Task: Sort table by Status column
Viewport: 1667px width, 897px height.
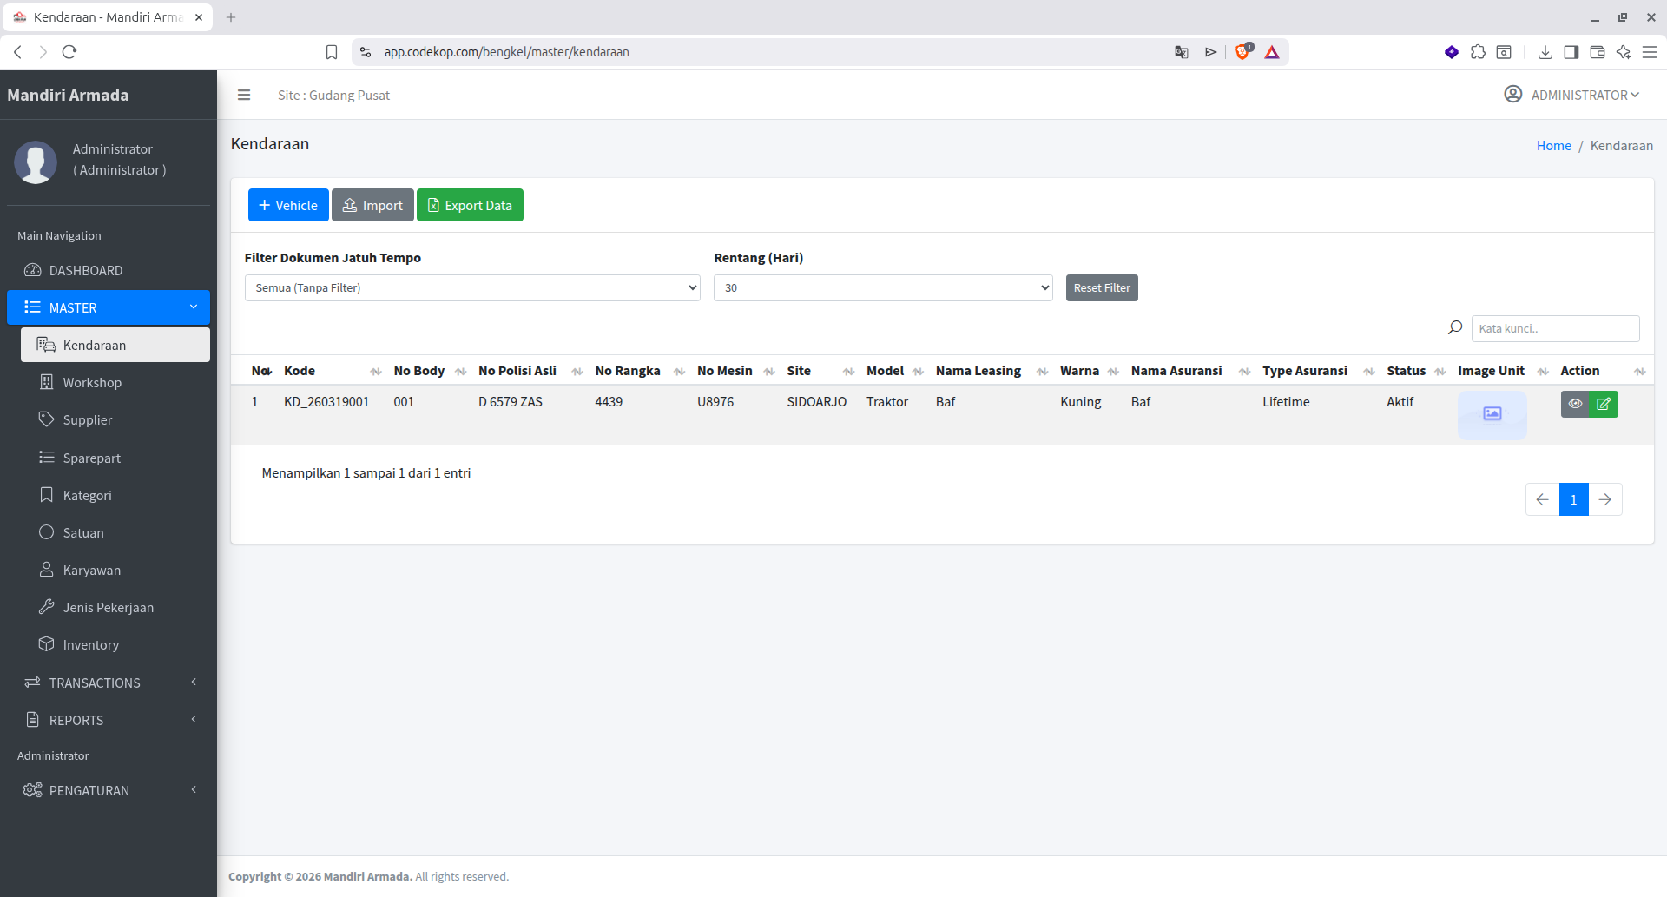Action: coord(1415,371)
